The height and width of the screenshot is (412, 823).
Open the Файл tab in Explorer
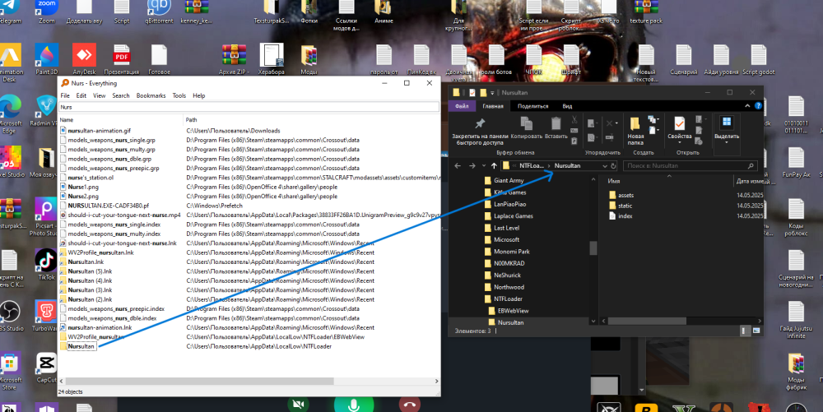pyautogui.click(x=462, y=106)
